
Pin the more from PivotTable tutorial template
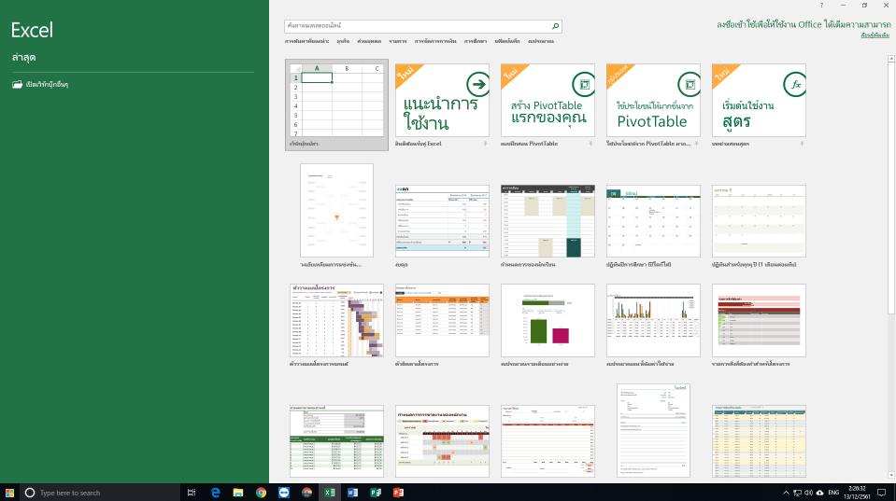(x=697, y=144)
